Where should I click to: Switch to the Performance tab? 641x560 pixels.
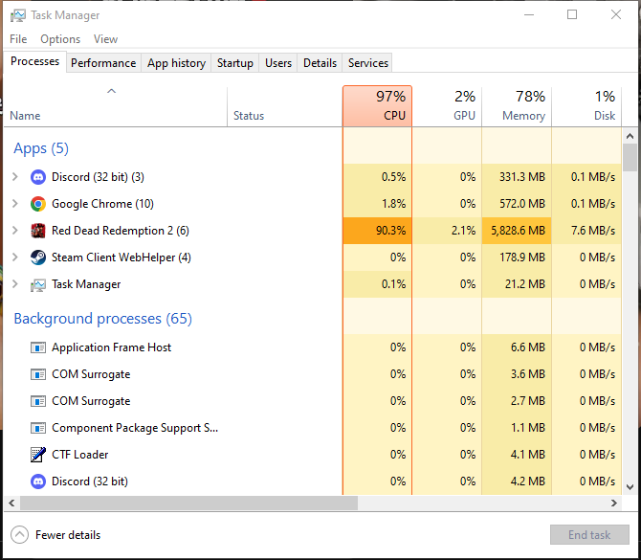tap(103, 63)
